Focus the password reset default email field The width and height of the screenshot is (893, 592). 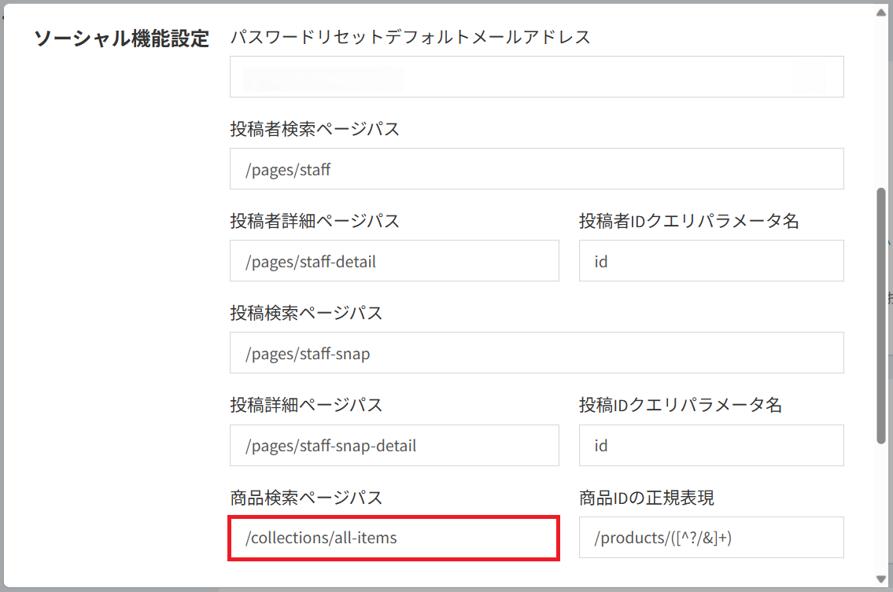click(537, 77)
